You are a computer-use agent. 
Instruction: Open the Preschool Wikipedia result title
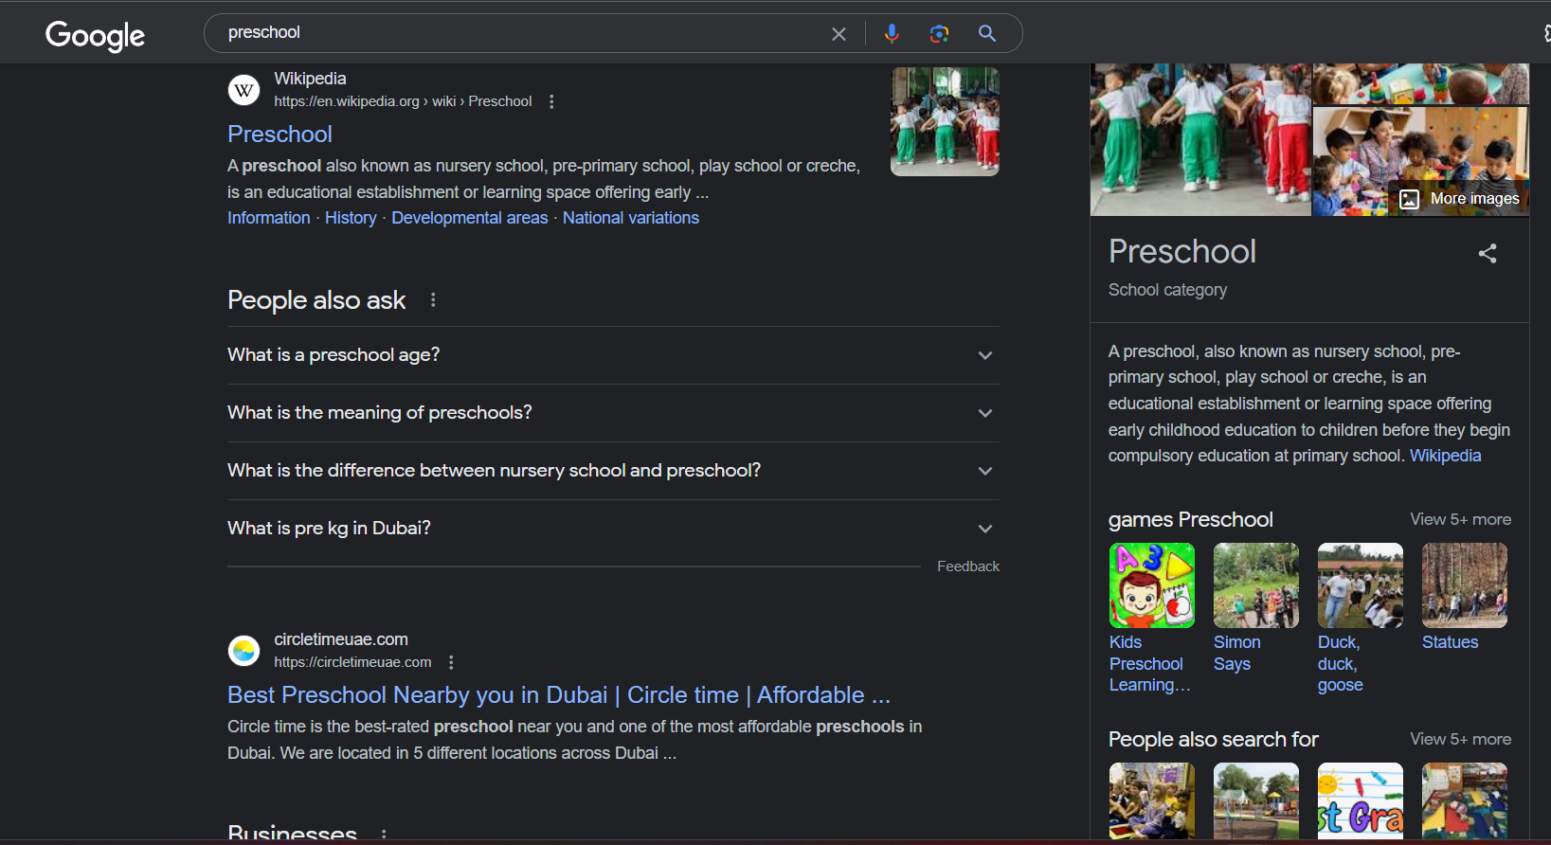[x=280, y=134]
